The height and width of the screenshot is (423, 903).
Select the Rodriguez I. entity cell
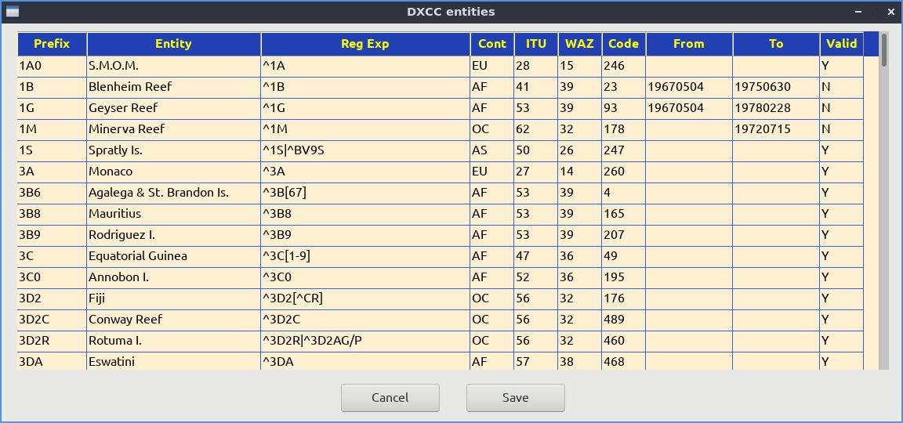173,235
